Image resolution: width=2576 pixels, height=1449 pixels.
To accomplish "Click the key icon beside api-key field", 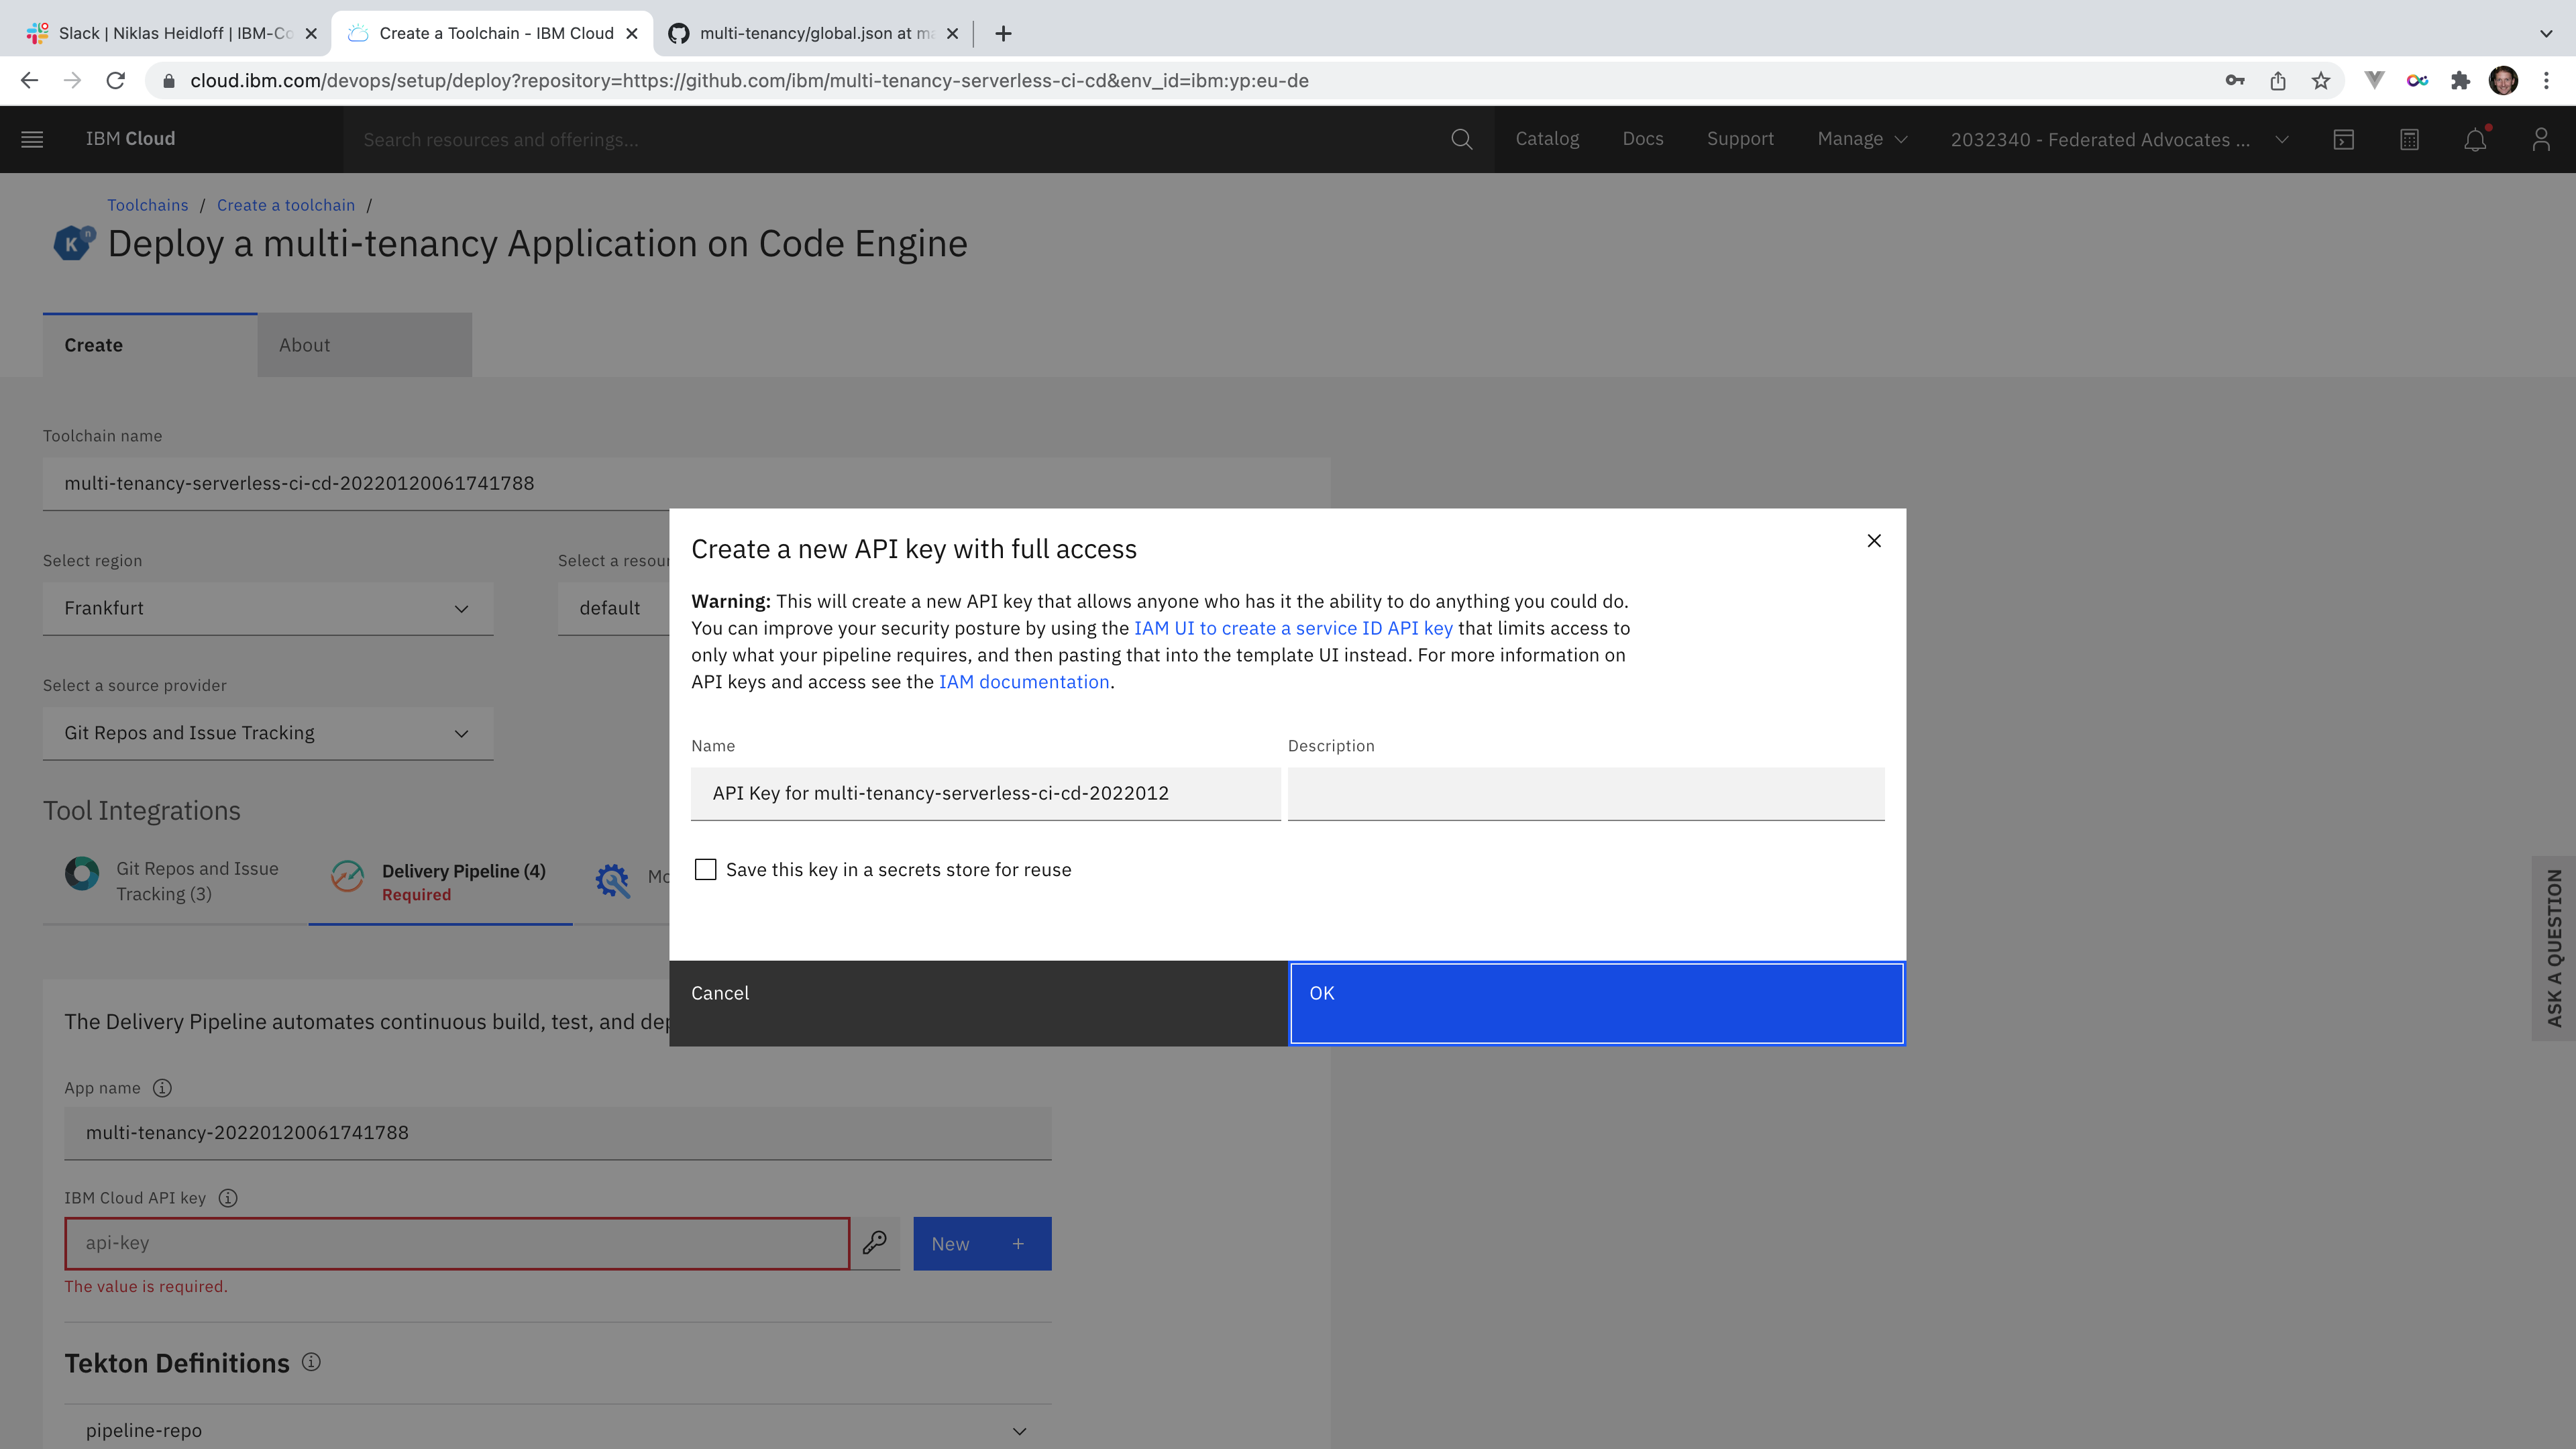I will pos(875,1243).
